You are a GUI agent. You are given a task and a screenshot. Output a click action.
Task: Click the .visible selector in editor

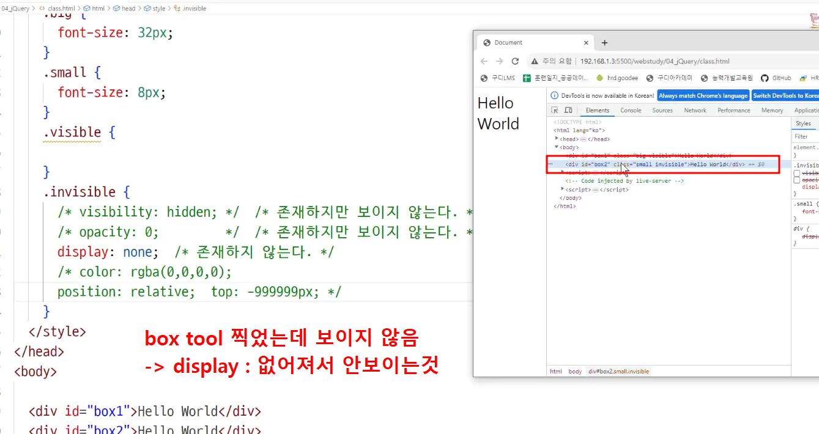[x=72, y=132]
